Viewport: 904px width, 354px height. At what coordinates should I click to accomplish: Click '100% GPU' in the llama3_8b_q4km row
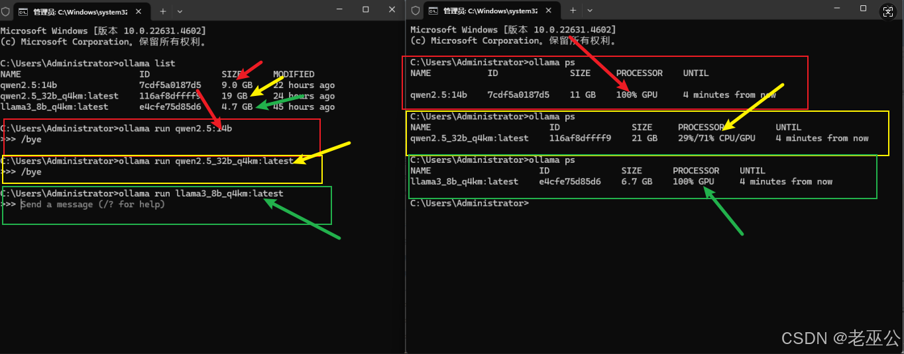coord(693,181)
